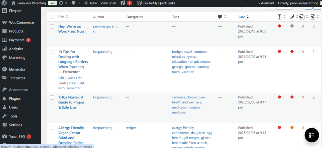Check the 10 Tips for Language Barriers row
This screenshot has height=148, width=322.
52,52
